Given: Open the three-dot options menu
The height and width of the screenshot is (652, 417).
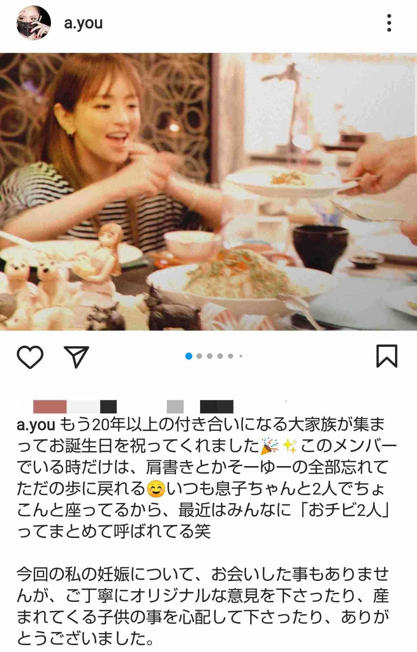Looking at the screenshot, I should [389, 23].
